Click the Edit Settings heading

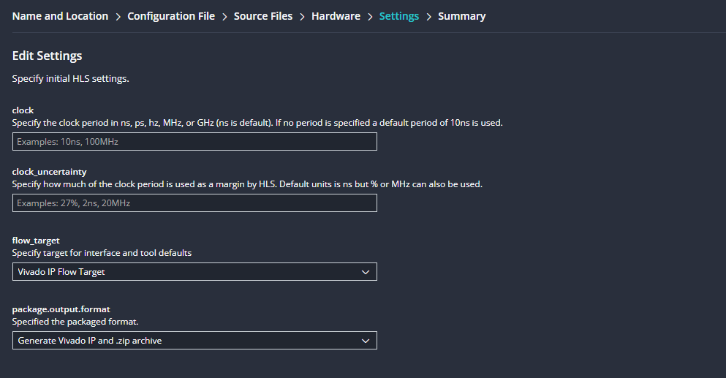click(48, 56)
